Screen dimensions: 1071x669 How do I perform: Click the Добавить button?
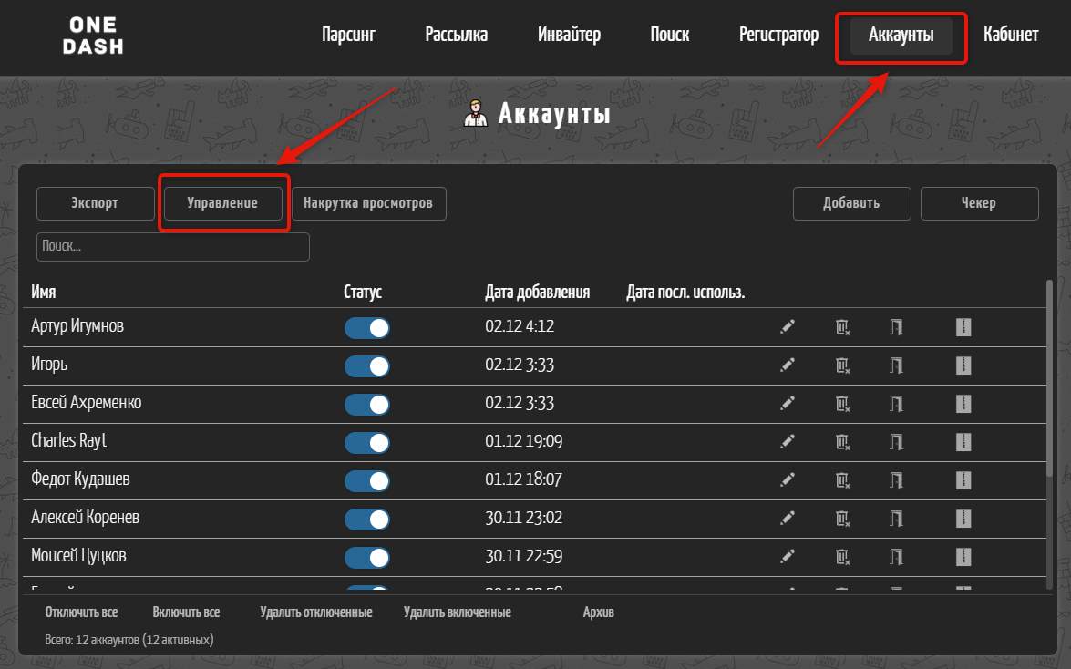[x=851, y=203]
